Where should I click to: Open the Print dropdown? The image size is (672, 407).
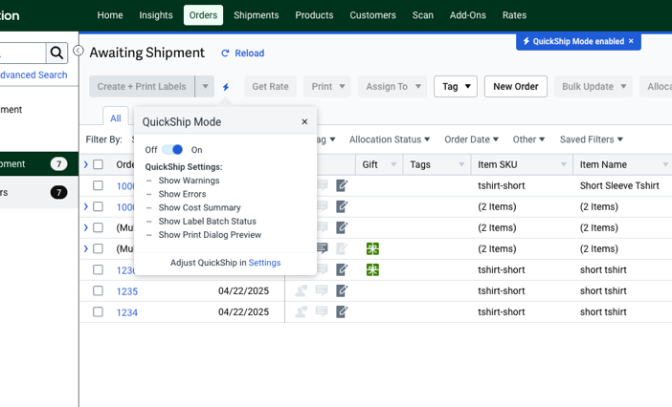pyautogui.click(x=327, y=86)
